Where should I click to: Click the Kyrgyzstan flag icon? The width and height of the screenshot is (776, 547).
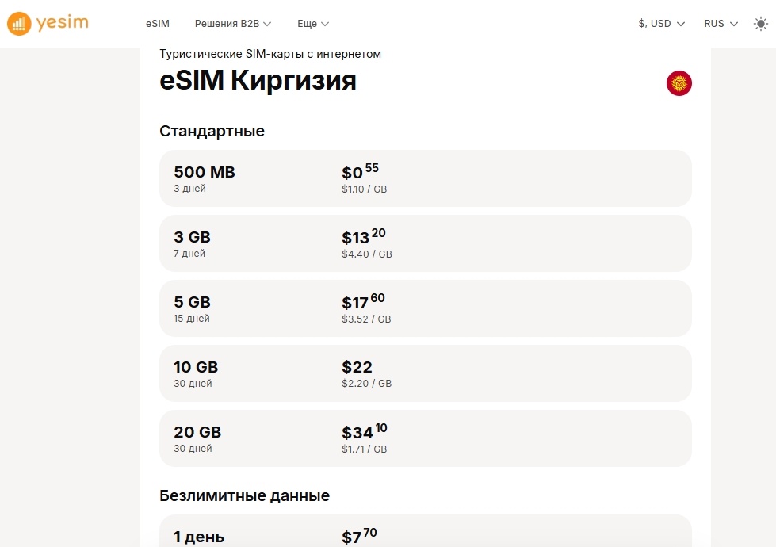[x=679, y=82]
